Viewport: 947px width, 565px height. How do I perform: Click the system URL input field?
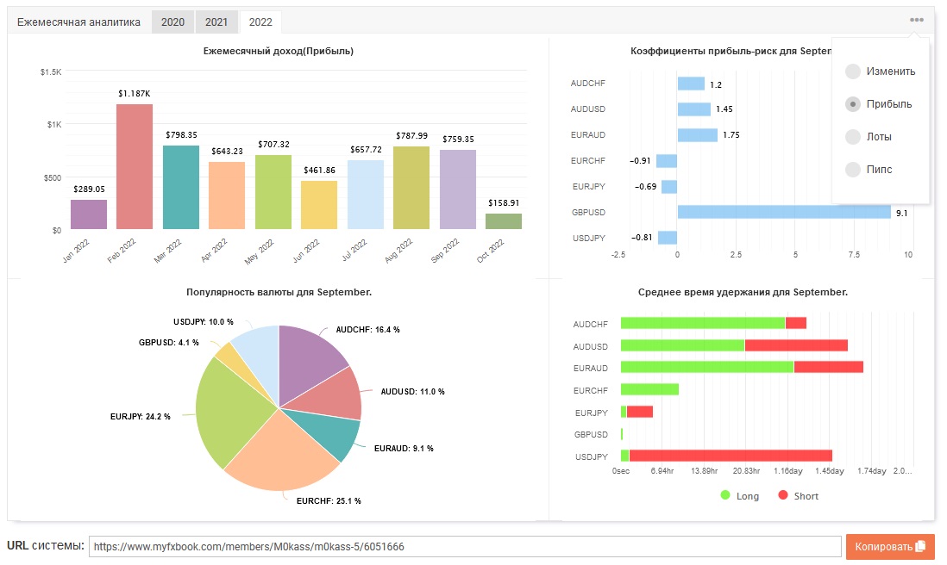point(465,546)
